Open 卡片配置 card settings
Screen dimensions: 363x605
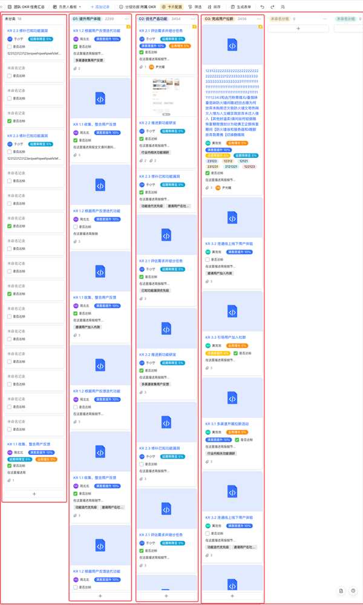172,7
